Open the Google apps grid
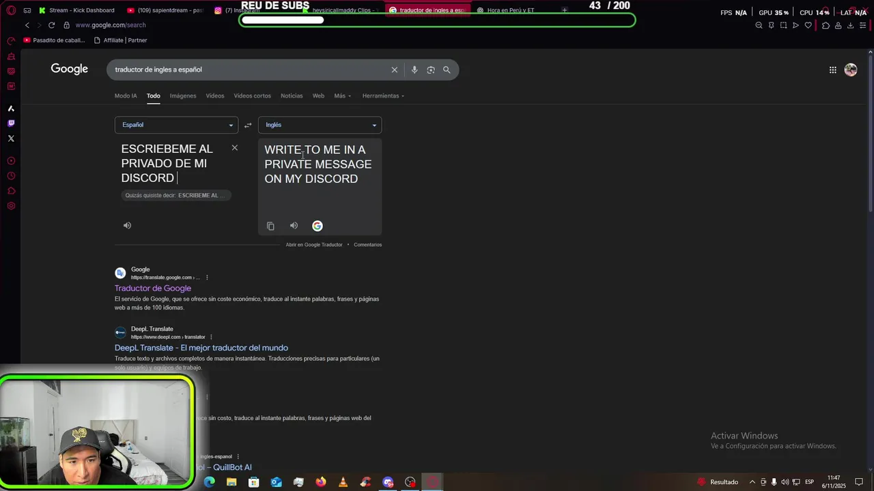This screenshot has height=491, width=874. click(x=832, y=70)
